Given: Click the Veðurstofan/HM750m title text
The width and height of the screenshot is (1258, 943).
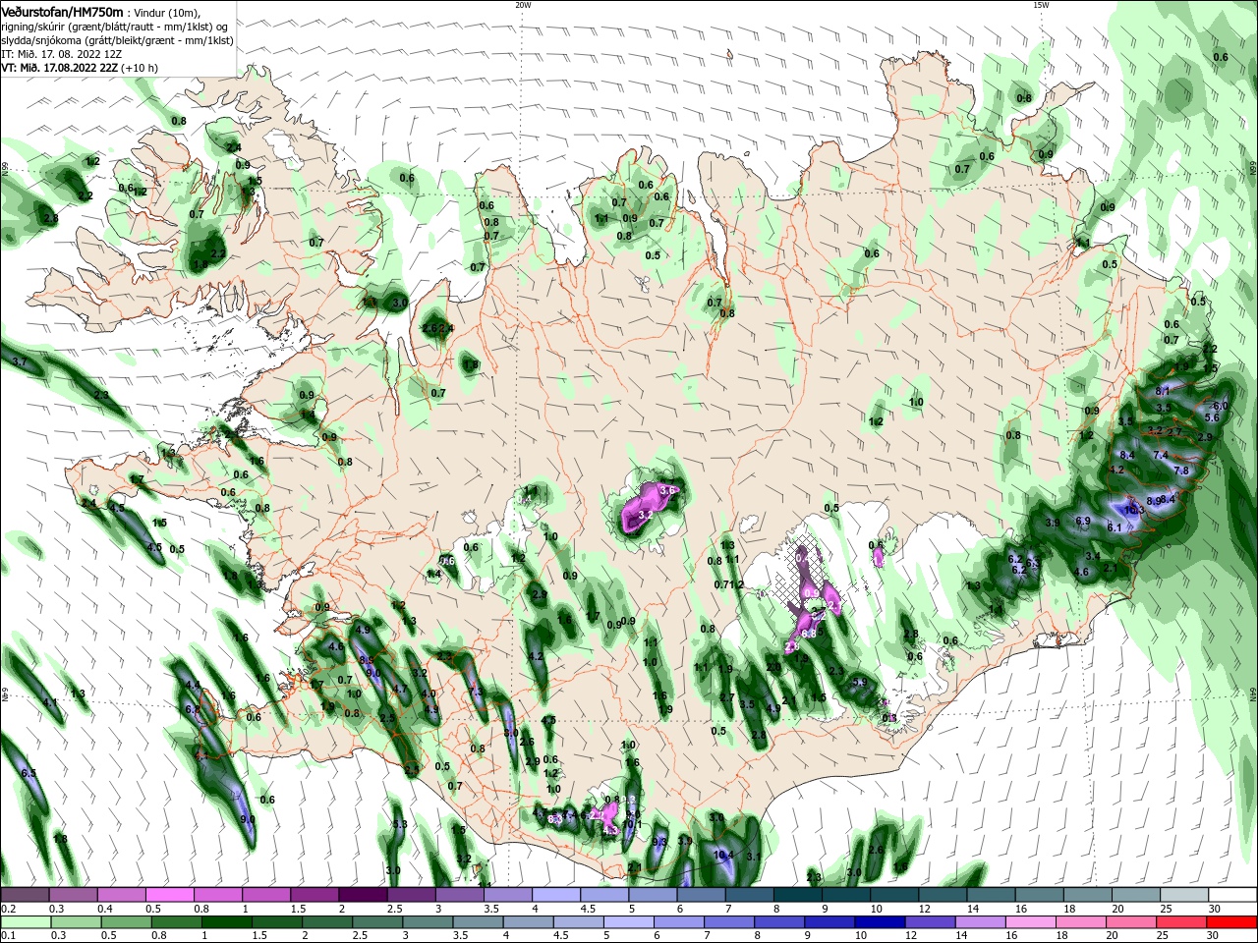Looking at the screenshot, I should pos(62,12).
